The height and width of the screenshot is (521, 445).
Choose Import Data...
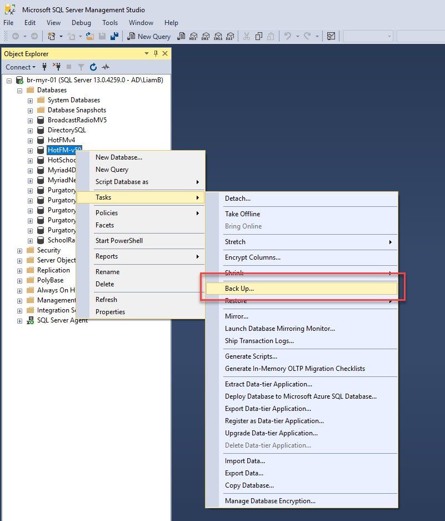pos(302,461)
